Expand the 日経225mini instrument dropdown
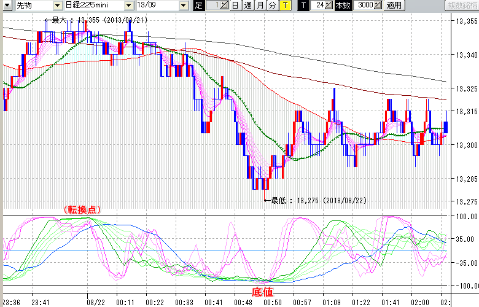Image resolution: width=479 pixels, height=307 pixels. click(128, 6)
